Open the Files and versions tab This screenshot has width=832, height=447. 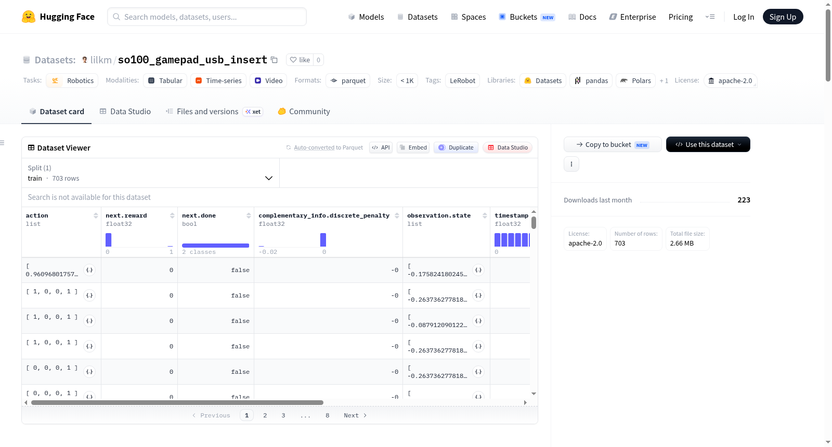pyautogui.click(x=214, y=112)
